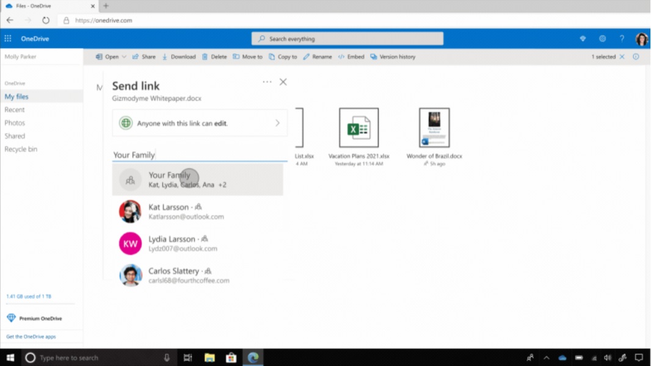
Task: Select My files in sidebar
Action: [42, 96]
